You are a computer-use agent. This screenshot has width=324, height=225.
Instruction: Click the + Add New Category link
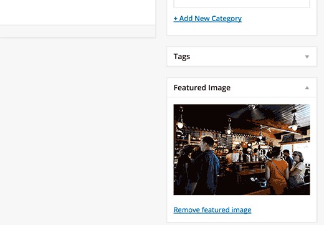tap(207, 19)
